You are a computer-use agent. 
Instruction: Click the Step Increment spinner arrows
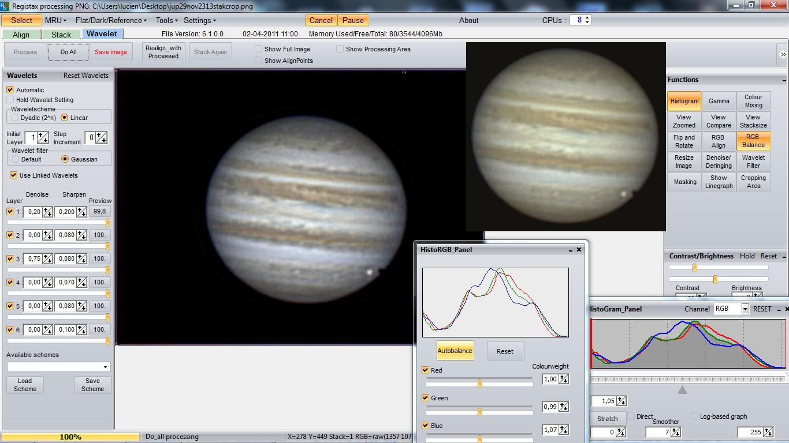(x=101, y=138)
